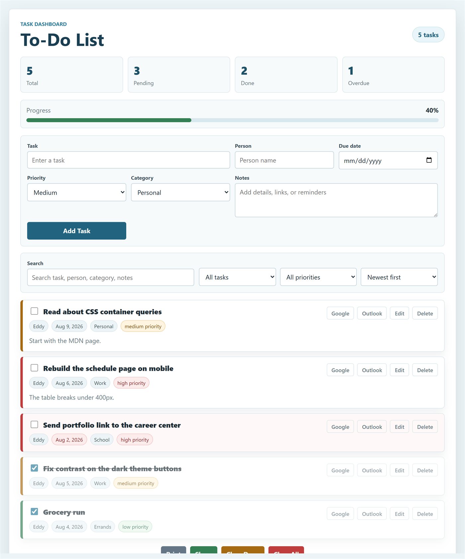The width and height of the screenshot is (465, 559).
Task: Delete the Rebuild schedule page task
Action: point(425,370)
